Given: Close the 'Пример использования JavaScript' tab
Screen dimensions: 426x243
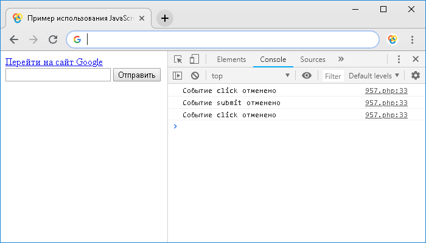Looking at the screenshot, I should [x=142, y=18].
